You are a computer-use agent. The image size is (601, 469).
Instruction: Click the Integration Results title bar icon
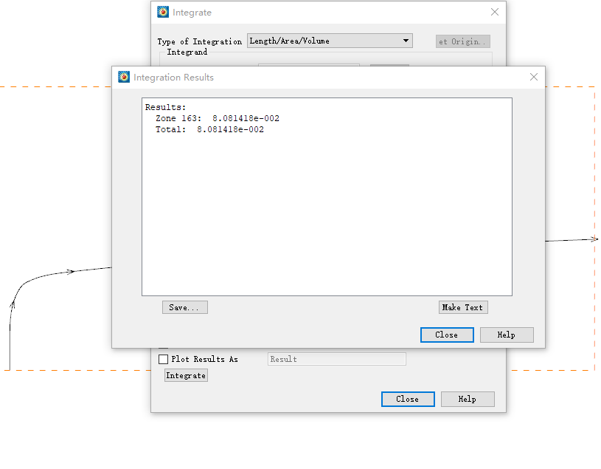(124, 77)
